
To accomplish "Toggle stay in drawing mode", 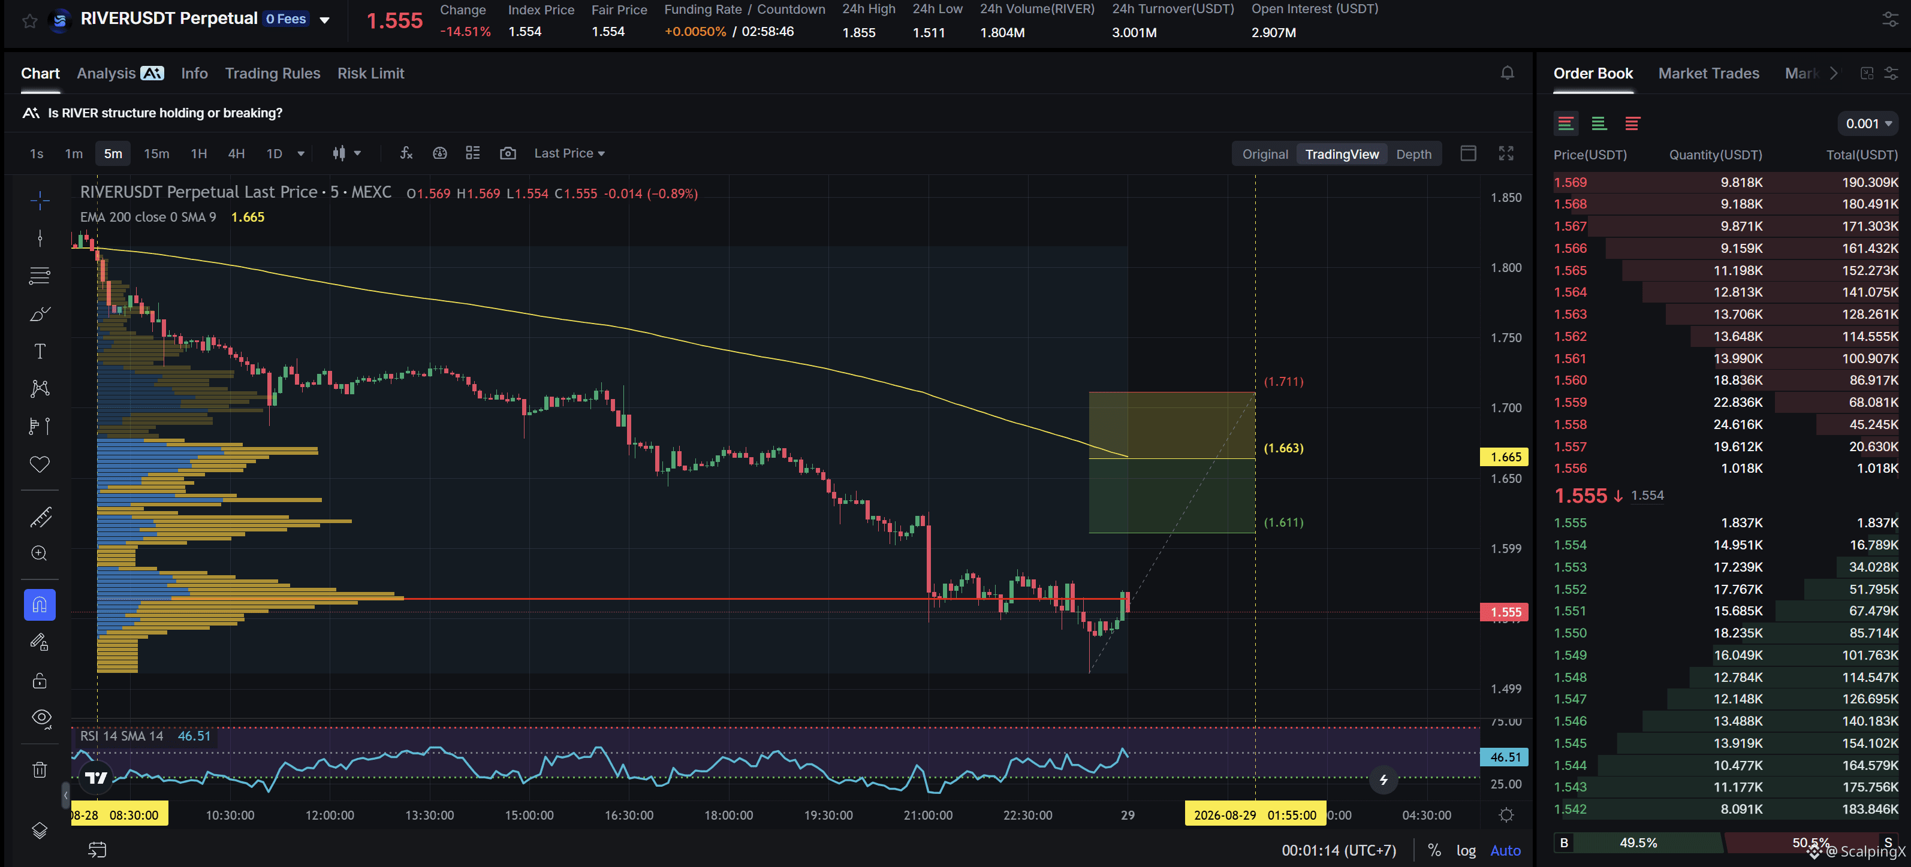I will click(x=40, y=642).
